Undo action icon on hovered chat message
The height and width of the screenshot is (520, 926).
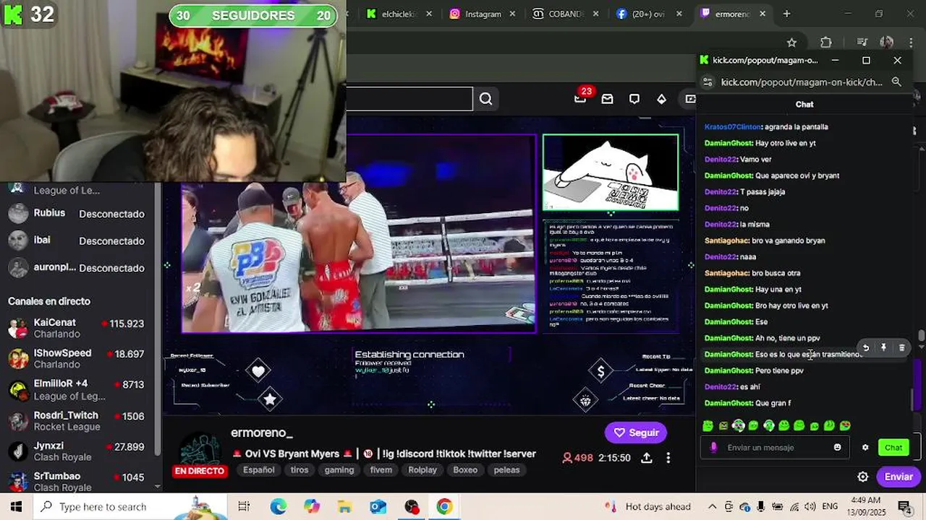tap(866, 348)
